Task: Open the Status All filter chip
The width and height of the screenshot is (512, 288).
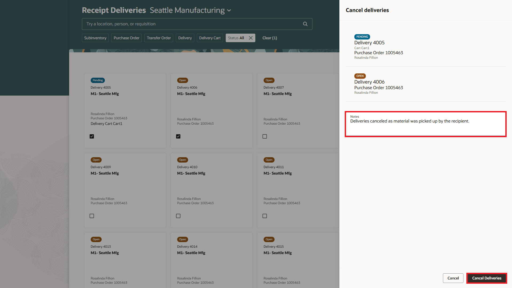Action: (236, 38)
